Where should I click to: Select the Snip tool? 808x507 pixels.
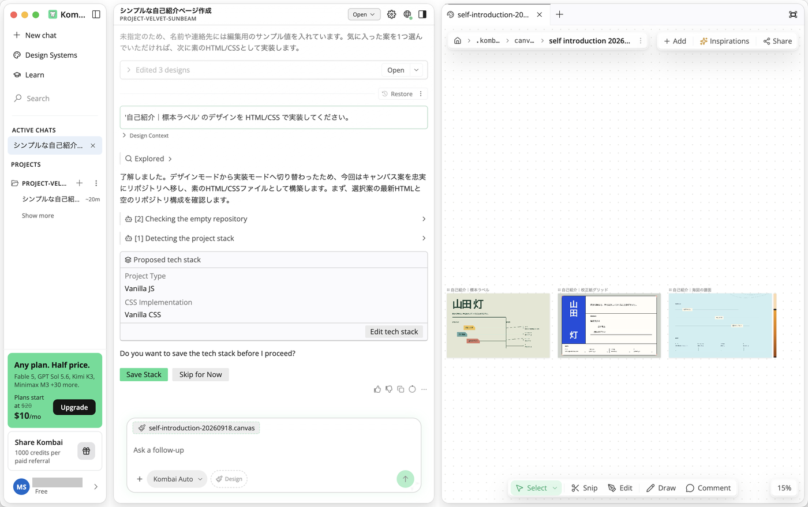pos(585,488)
